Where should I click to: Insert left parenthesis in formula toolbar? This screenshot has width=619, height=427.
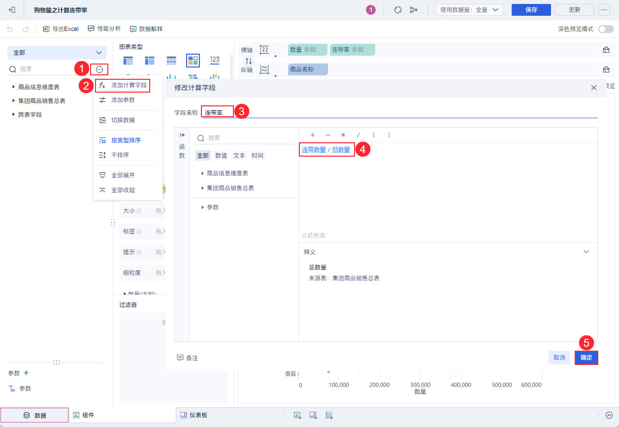tap(374, 134)
